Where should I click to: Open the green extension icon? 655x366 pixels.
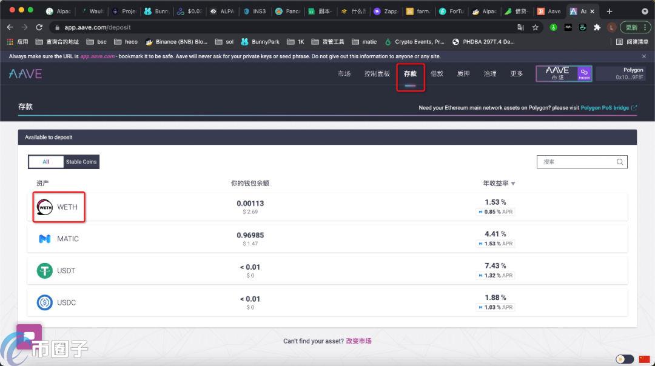(553, 27)
